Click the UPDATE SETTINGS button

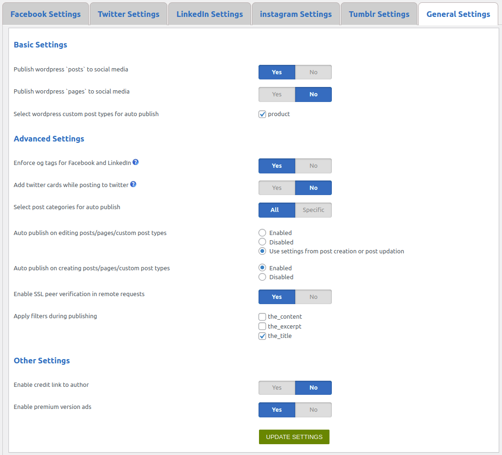pyautogui.click(x=294, y=437)
